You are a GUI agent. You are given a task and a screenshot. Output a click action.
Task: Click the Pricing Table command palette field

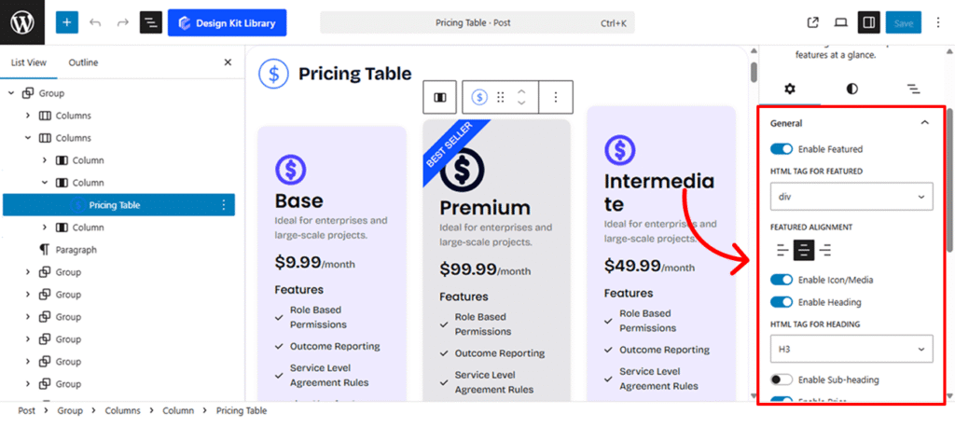(x=477, y=22)
